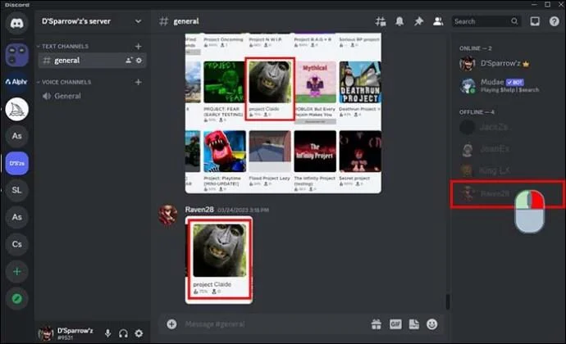566x344 pixels.
Task: Open the gift Nitro icon
Action: pyautogui.click(x=377, y=324)
